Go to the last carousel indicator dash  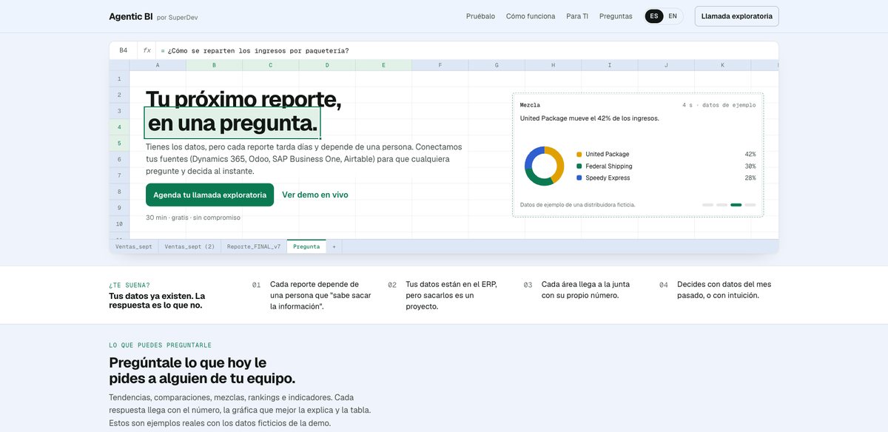tap(750, 204)
